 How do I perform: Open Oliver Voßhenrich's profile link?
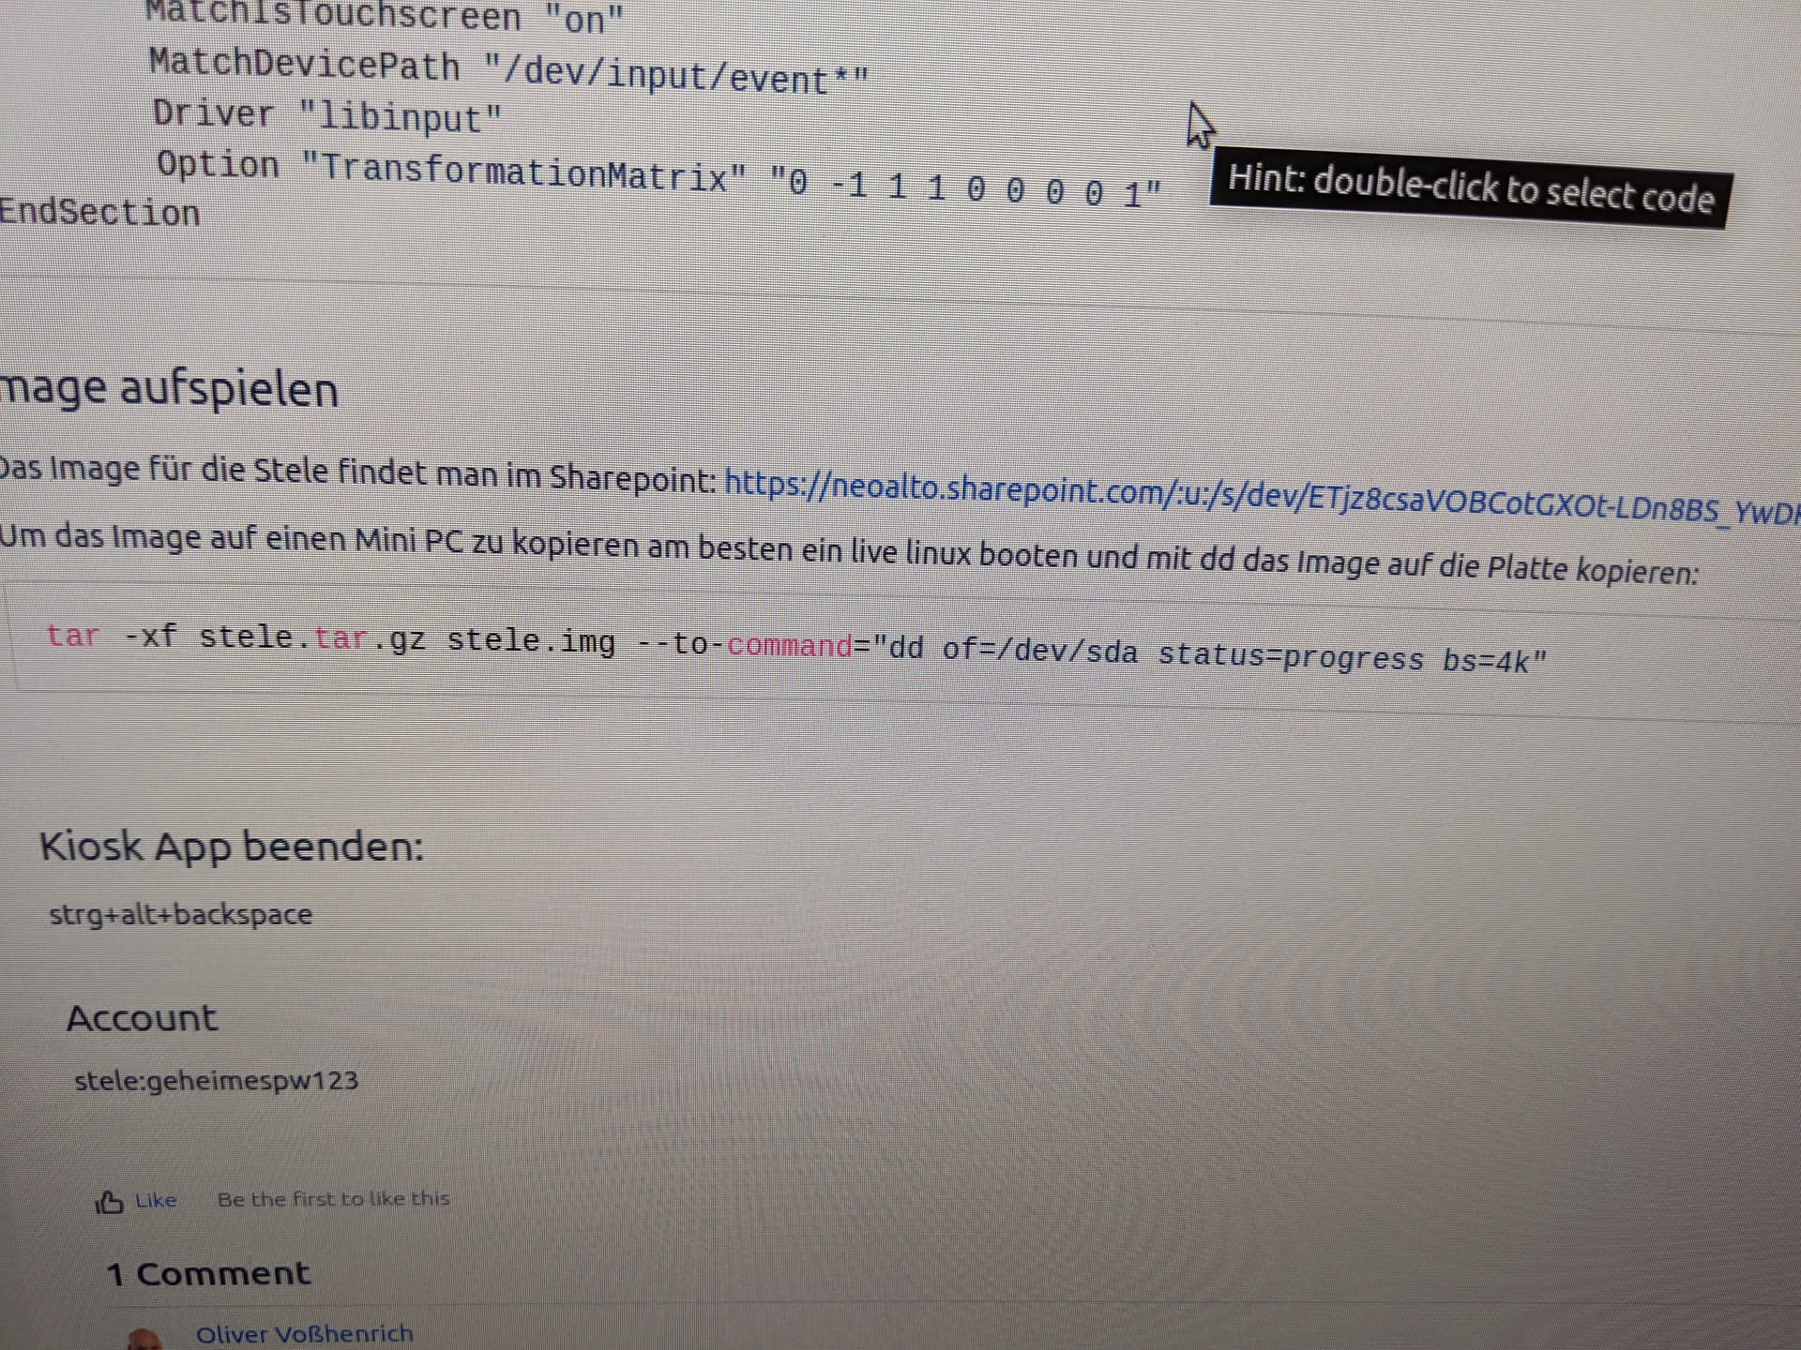(304, 1333)
